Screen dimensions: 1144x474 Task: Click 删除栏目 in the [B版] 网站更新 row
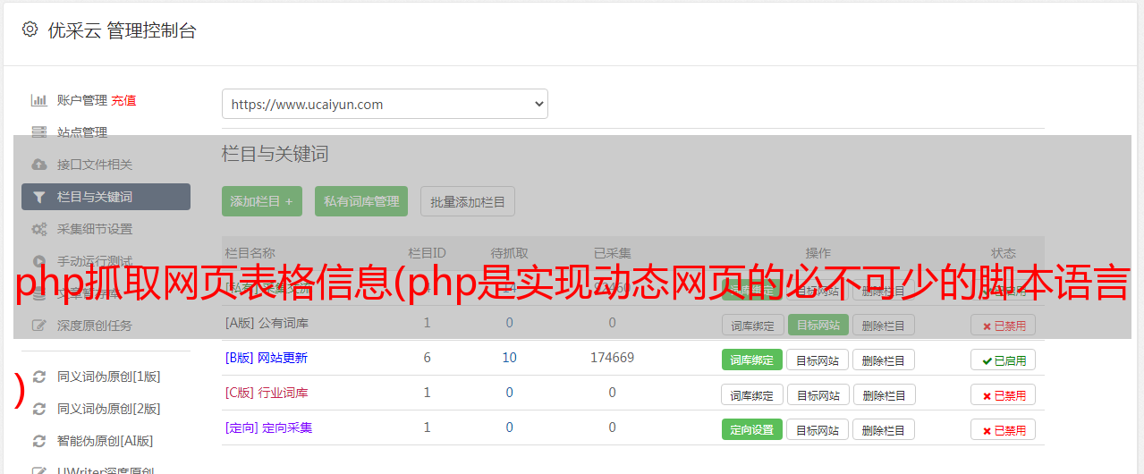pyautogui.click(x=884, y=360)
